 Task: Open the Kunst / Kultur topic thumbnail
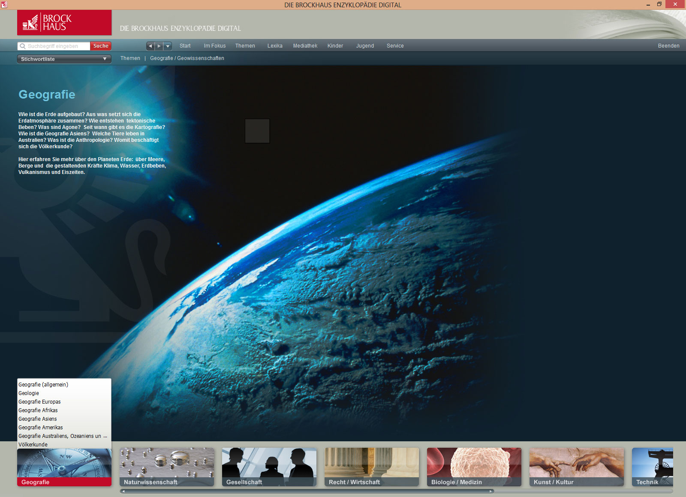[x=577, y=467]
